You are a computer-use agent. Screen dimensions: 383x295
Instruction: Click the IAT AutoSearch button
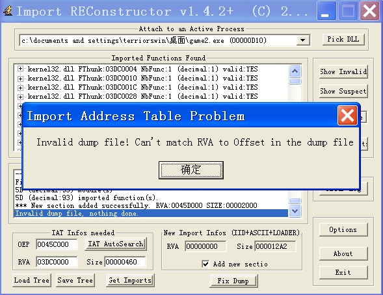tap(116, 244)
